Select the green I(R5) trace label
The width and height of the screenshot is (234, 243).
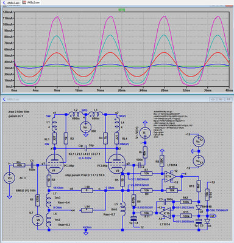coord(122,10)
